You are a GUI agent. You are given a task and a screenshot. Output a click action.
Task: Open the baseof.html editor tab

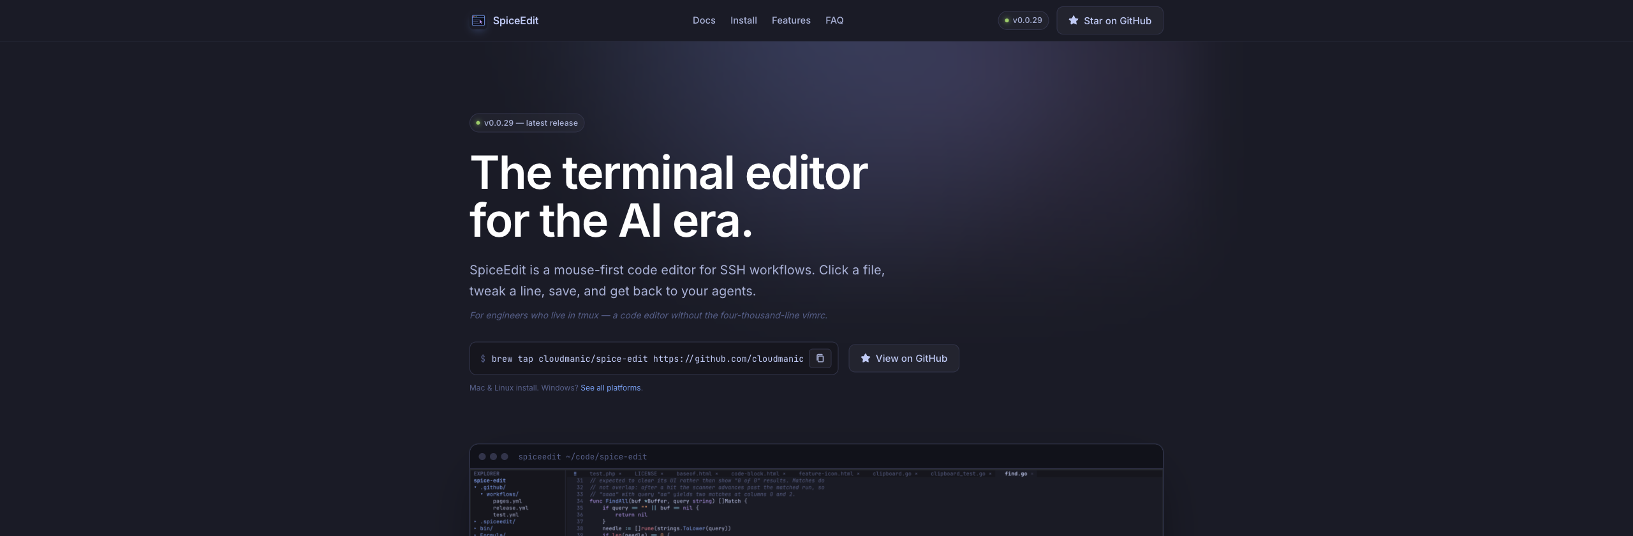tap(694, 473)
